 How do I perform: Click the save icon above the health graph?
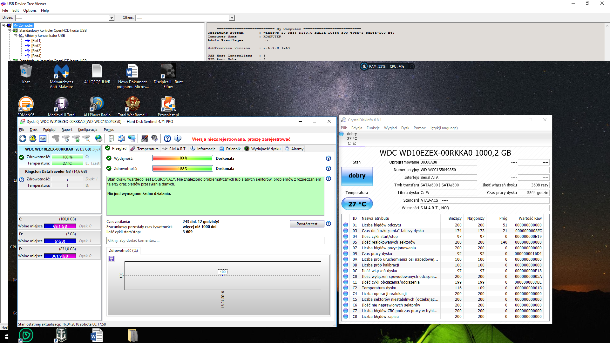pos(112,259)
